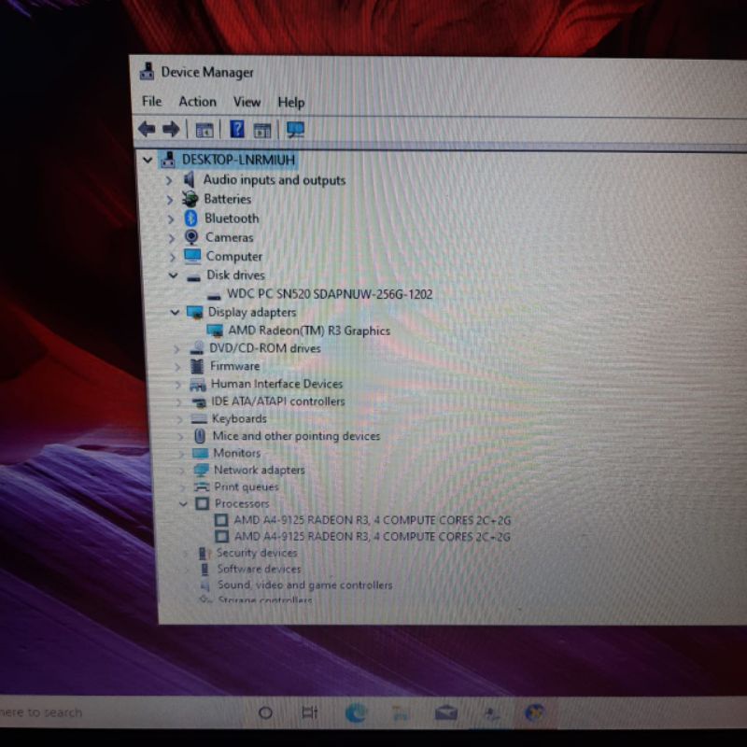Click the Software devices icon
Viewport: 747px width, 747px height.
(x=204, y=569)
